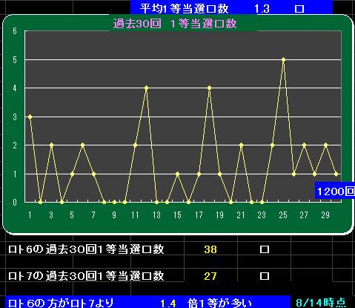The height and width of the screenshot is (308, 355).
Task: Click the ロト6の過去30回1等当選口数 cell
Action: pos(86,249)
